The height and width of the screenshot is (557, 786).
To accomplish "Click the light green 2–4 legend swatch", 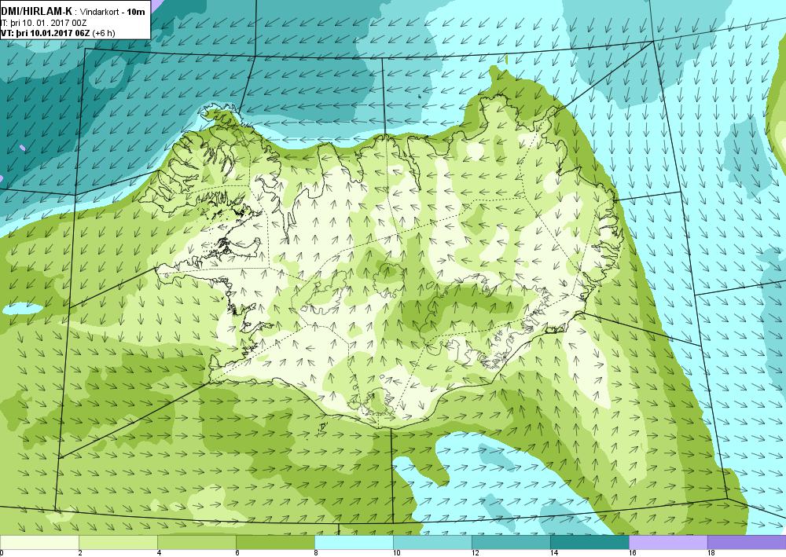I will [x=119, y=542].
